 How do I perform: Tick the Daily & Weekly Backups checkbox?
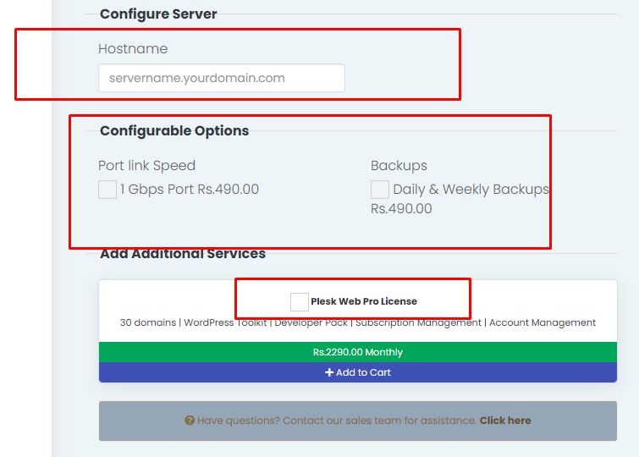pos(380,190)
